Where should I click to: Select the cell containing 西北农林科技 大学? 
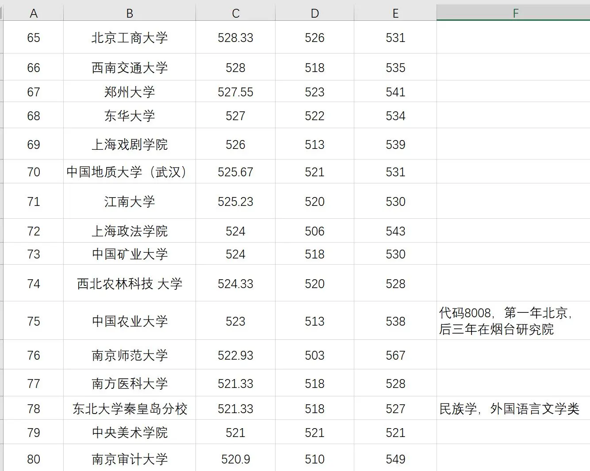click(129, 283)
